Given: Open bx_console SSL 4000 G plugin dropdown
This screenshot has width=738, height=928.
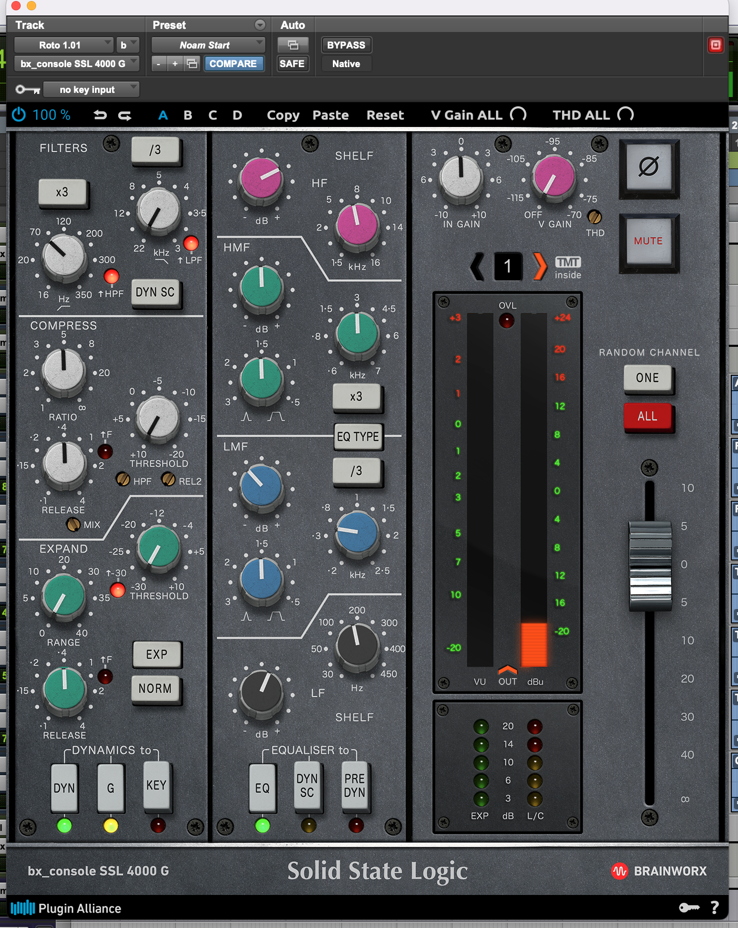Looking at the screenshot, I should coord(77,63).
